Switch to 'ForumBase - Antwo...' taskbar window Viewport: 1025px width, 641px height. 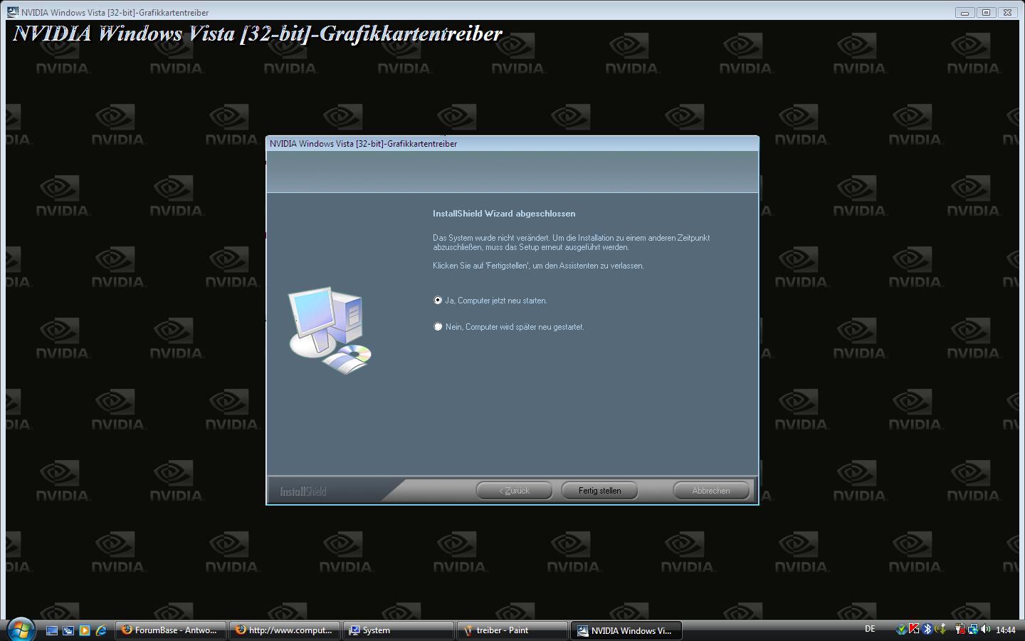tap(170, 630)
